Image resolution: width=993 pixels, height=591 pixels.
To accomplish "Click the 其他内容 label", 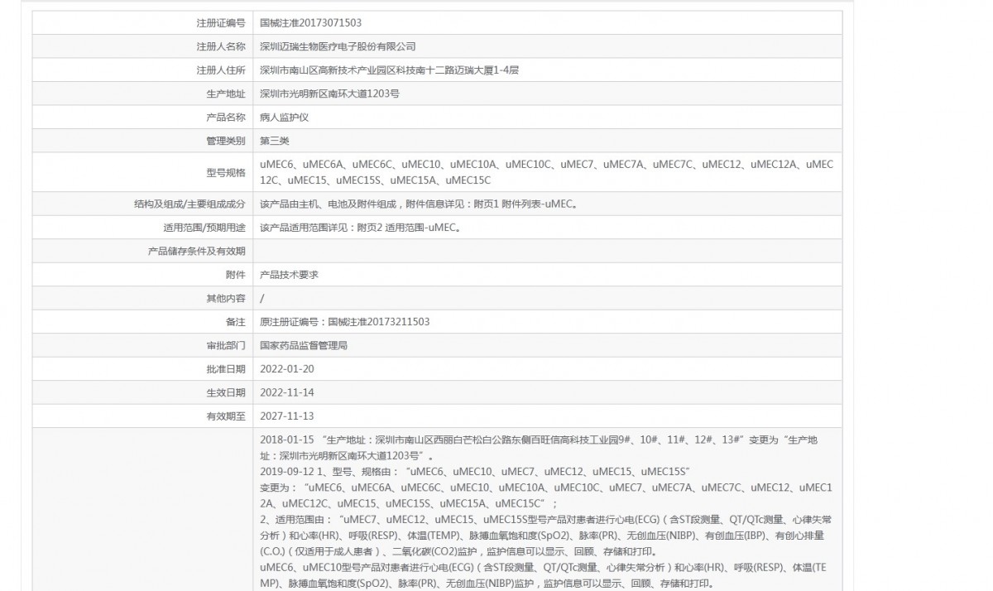I will [225, 298].
